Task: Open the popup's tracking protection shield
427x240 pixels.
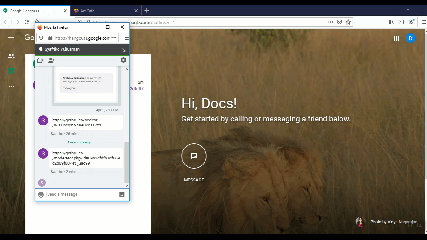Action: (41, 38)
